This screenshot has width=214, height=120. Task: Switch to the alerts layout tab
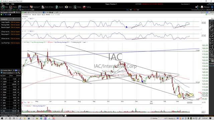pyautogui.click(x=49, y=116)
